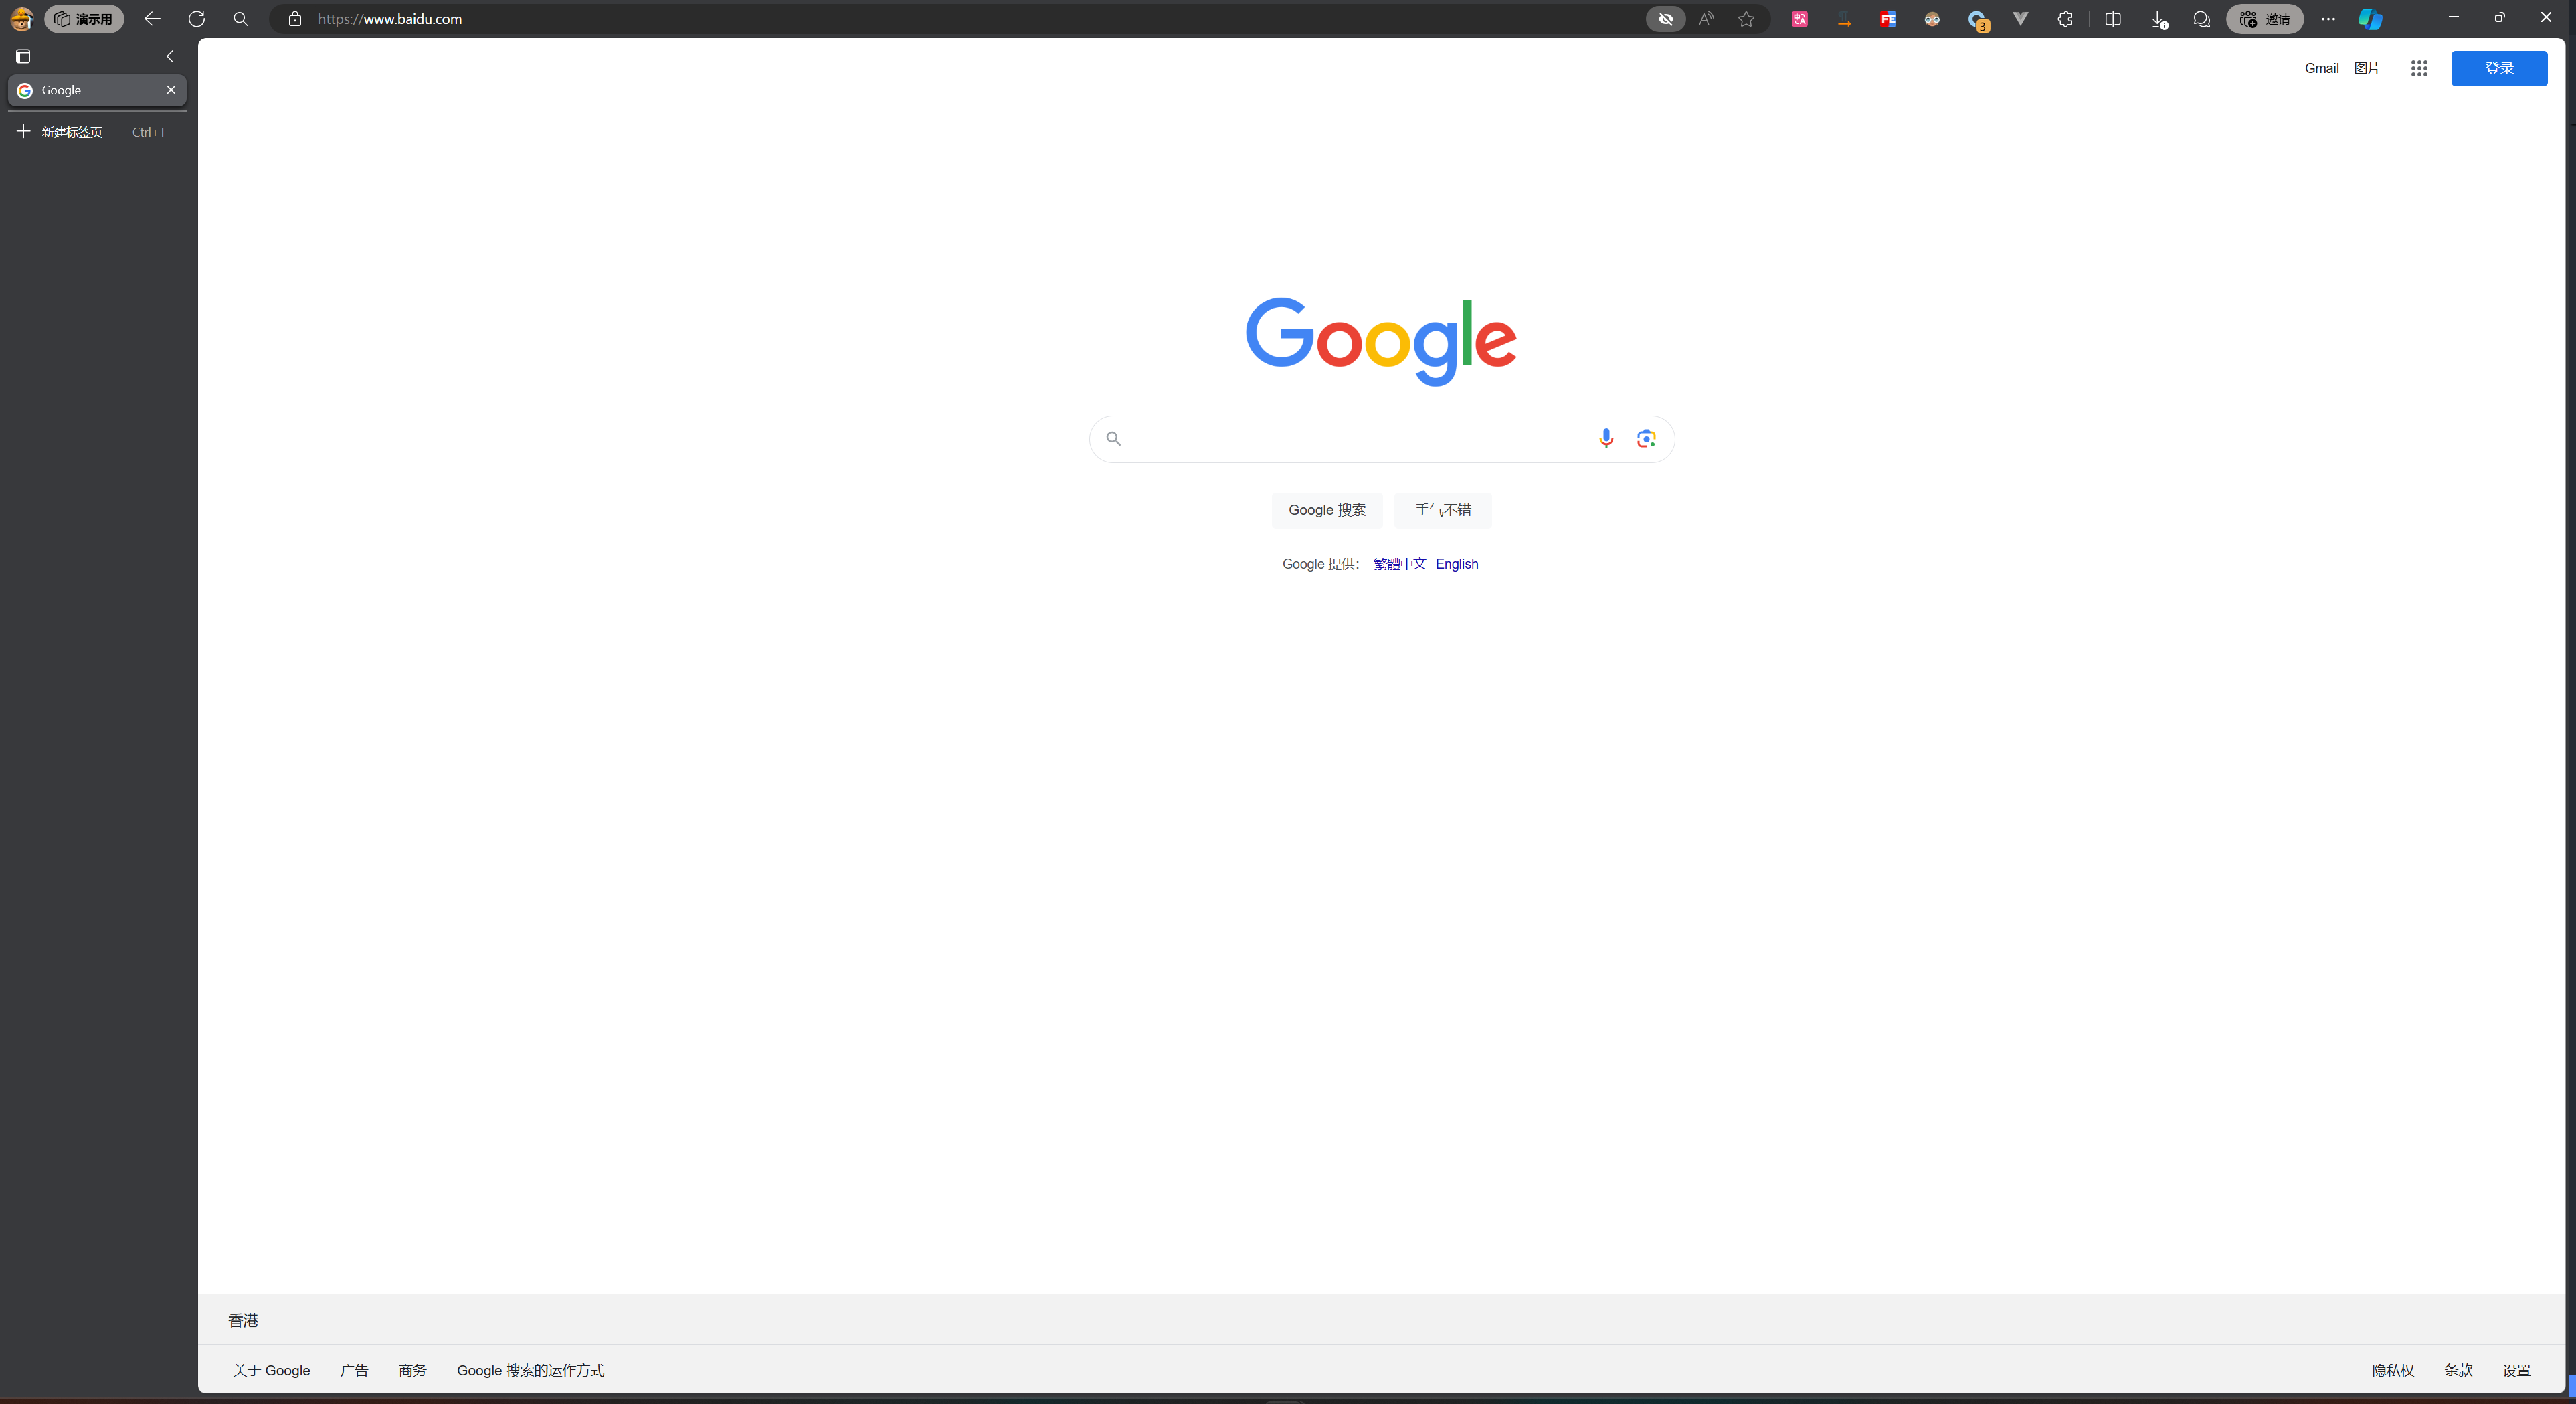
Task: Minimize the browser window
Action: (2453, 18)
